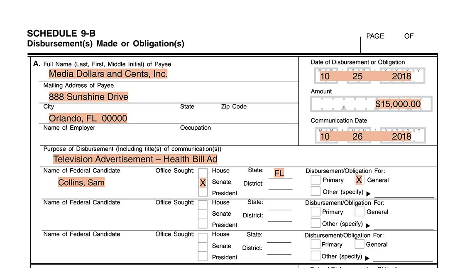The height and width of the screenshot is (268, 465).
Task: Enable "Other (specify)" checkbox in first candidate row
Action: [316, 192]
